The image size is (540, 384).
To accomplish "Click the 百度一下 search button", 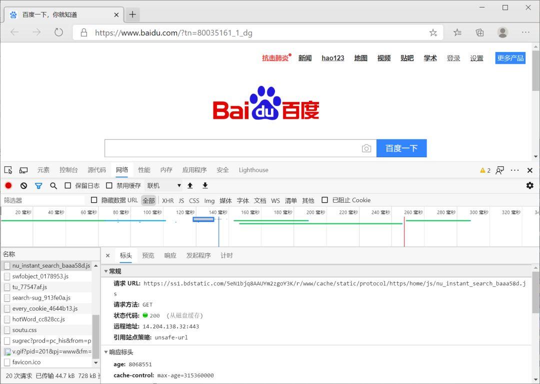I will click(x=401, y=148).
